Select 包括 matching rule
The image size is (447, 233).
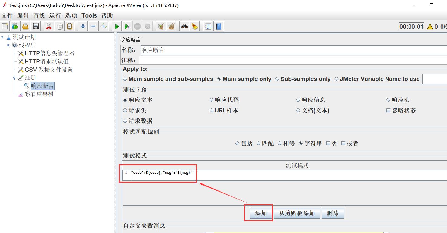(244, 143)
